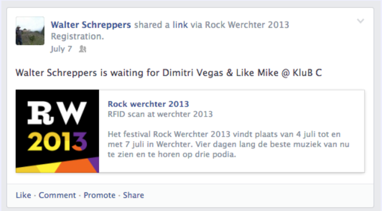Viewport: 382px width, 211px height.
Task: Click the 'Dimitri Vegas & Like Mike' status text
Action: pos(220,73)
